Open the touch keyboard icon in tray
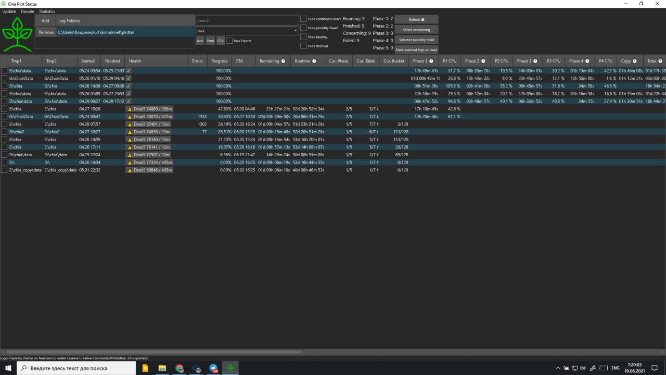 [604, 368]
